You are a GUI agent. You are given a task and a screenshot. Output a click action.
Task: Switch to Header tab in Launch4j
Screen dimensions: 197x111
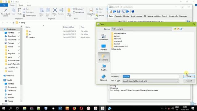(126, 16)
